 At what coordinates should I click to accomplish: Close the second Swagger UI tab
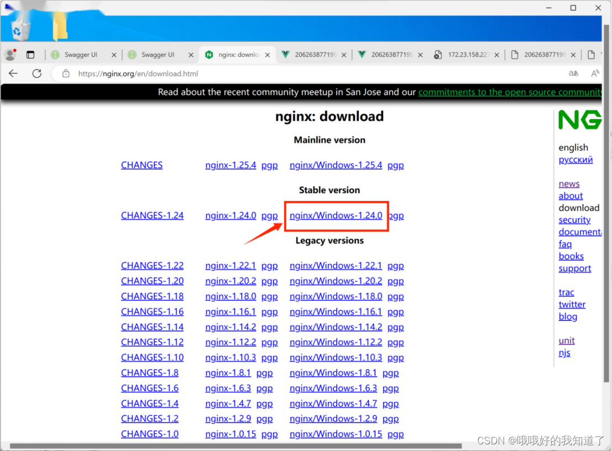coord(191,55)
